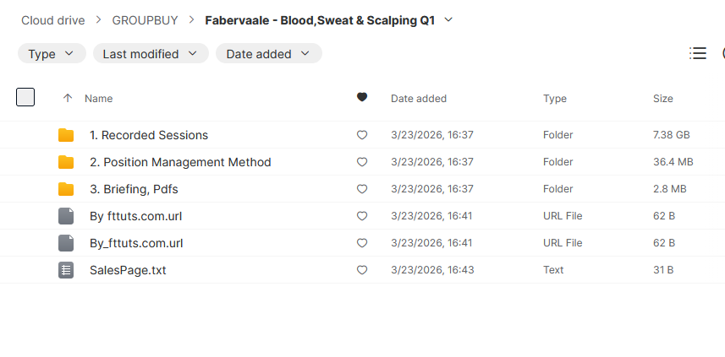This screenshot has height=357, width=725.
Task: Switch to list view layout icon
Action: pos(698,53)
